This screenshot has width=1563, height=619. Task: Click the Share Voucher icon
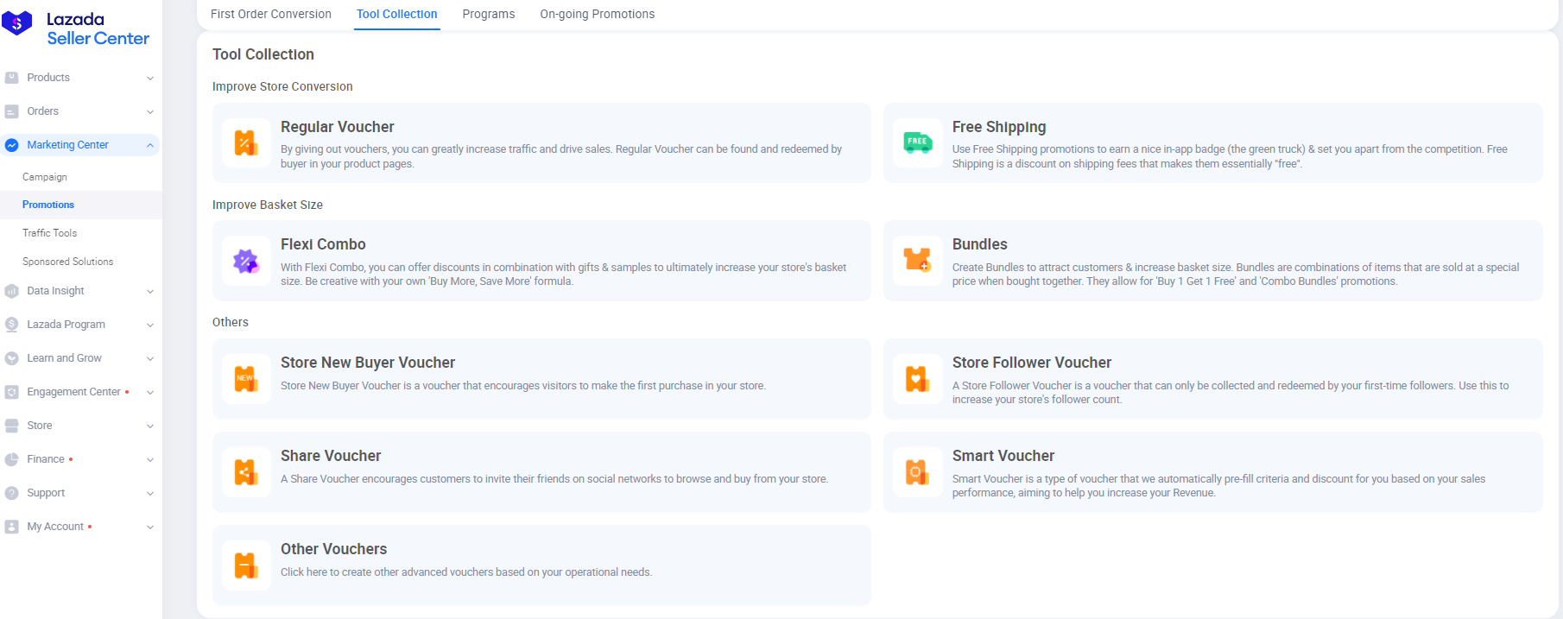pos(246,471)
